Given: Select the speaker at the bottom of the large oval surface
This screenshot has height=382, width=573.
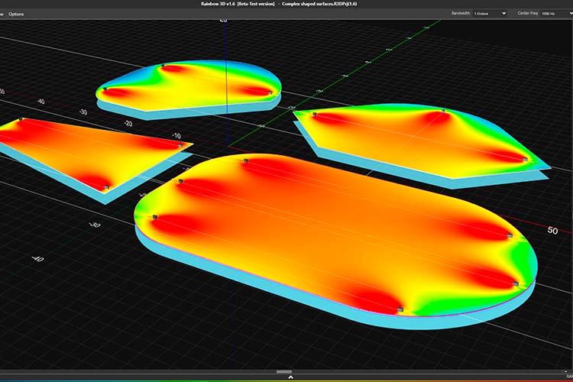Looking at the screenshot, I should tap(400, 309).
